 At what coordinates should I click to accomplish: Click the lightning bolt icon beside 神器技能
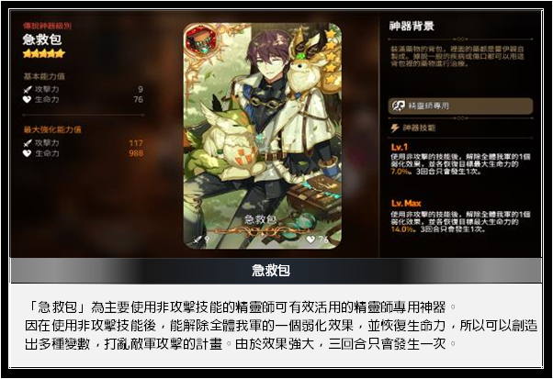(395, 128)
